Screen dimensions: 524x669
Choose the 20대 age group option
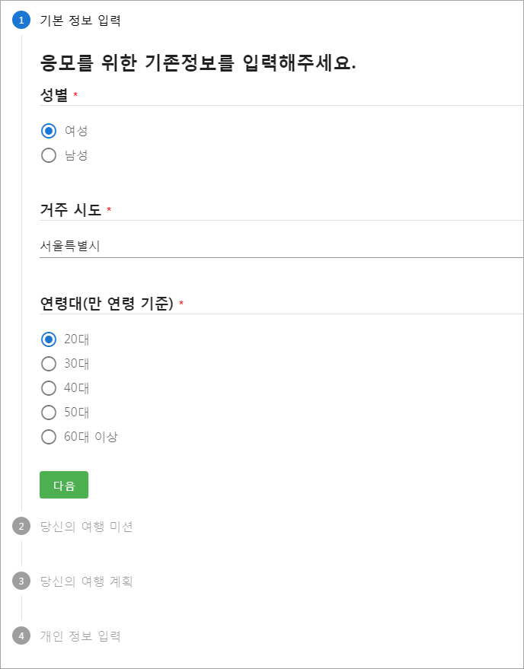point(49,339)
